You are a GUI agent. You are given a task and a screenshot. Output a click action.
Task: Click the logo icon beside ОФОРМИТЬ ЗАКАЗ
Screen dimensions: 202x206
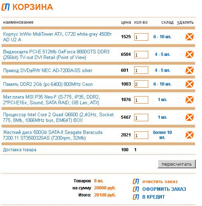click(x=136, y=189)
